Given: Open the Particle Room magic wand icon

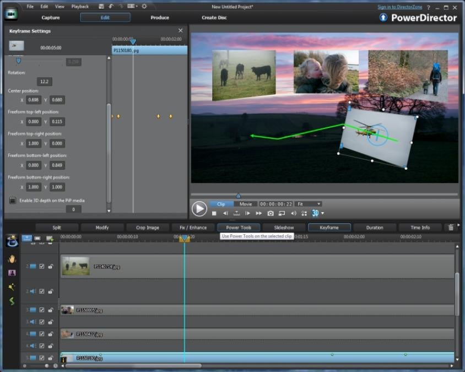Looking at the screenshot, I should click(12, 287).
